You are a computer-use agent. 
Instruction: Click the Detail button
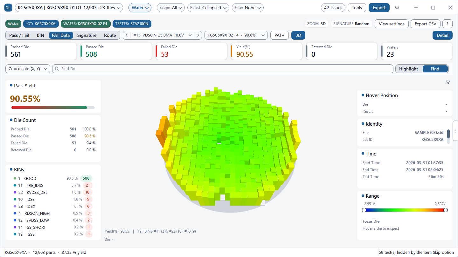442,35
